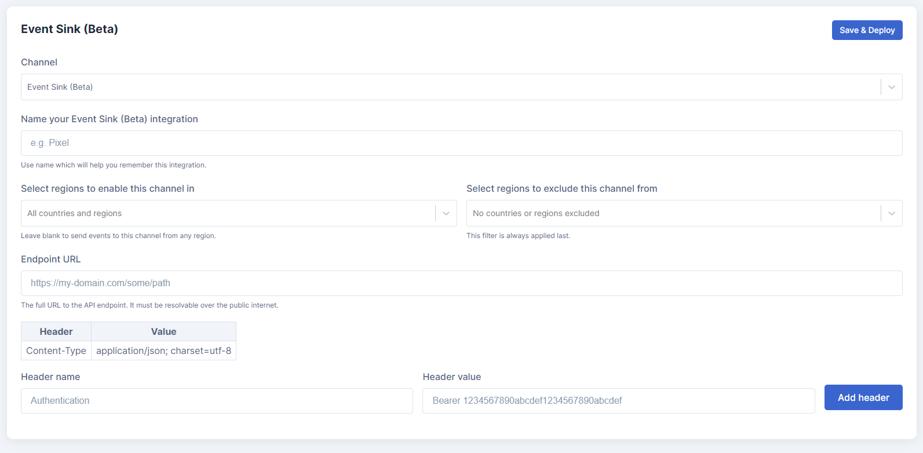Viewport: 923px width, 453px height.
Task: Click the application/json; charset=utf-8 cell
Action: [163, 350]
